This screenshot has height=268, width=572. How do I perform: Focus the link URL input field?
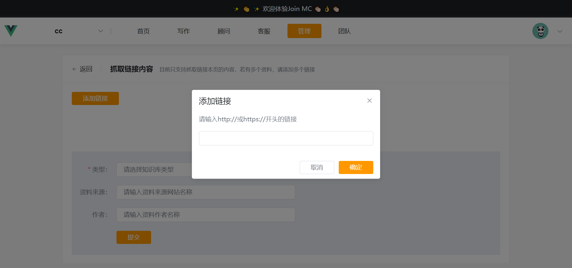point(286,138)
